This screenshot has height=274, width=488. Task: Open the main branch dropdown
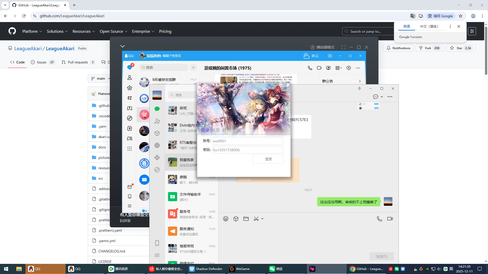100,78
